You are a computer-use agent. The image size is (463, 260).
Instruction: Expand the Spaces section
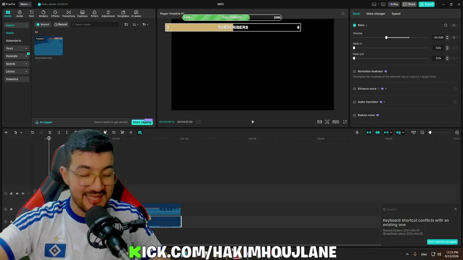(x=17, y=64)
